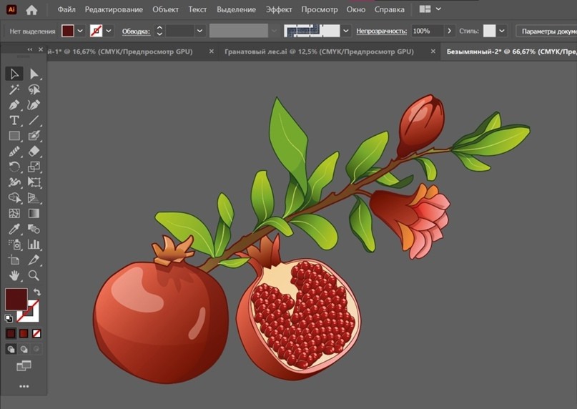Enable Draw Normal mode
This screenshot has height=409, width=577.
pos(11,349)
